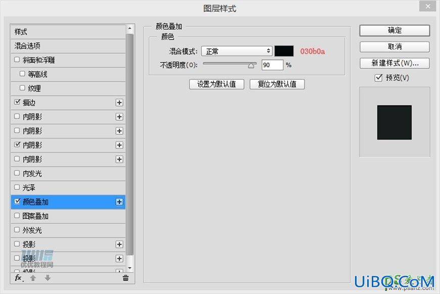The height and width of the screenshot is (294, 440).
Task: Click the 不透明度 slider handle
Action: pos(251,65)
